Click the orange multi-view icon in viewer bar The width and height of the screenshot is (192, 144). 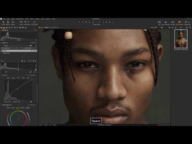[40, 28]
